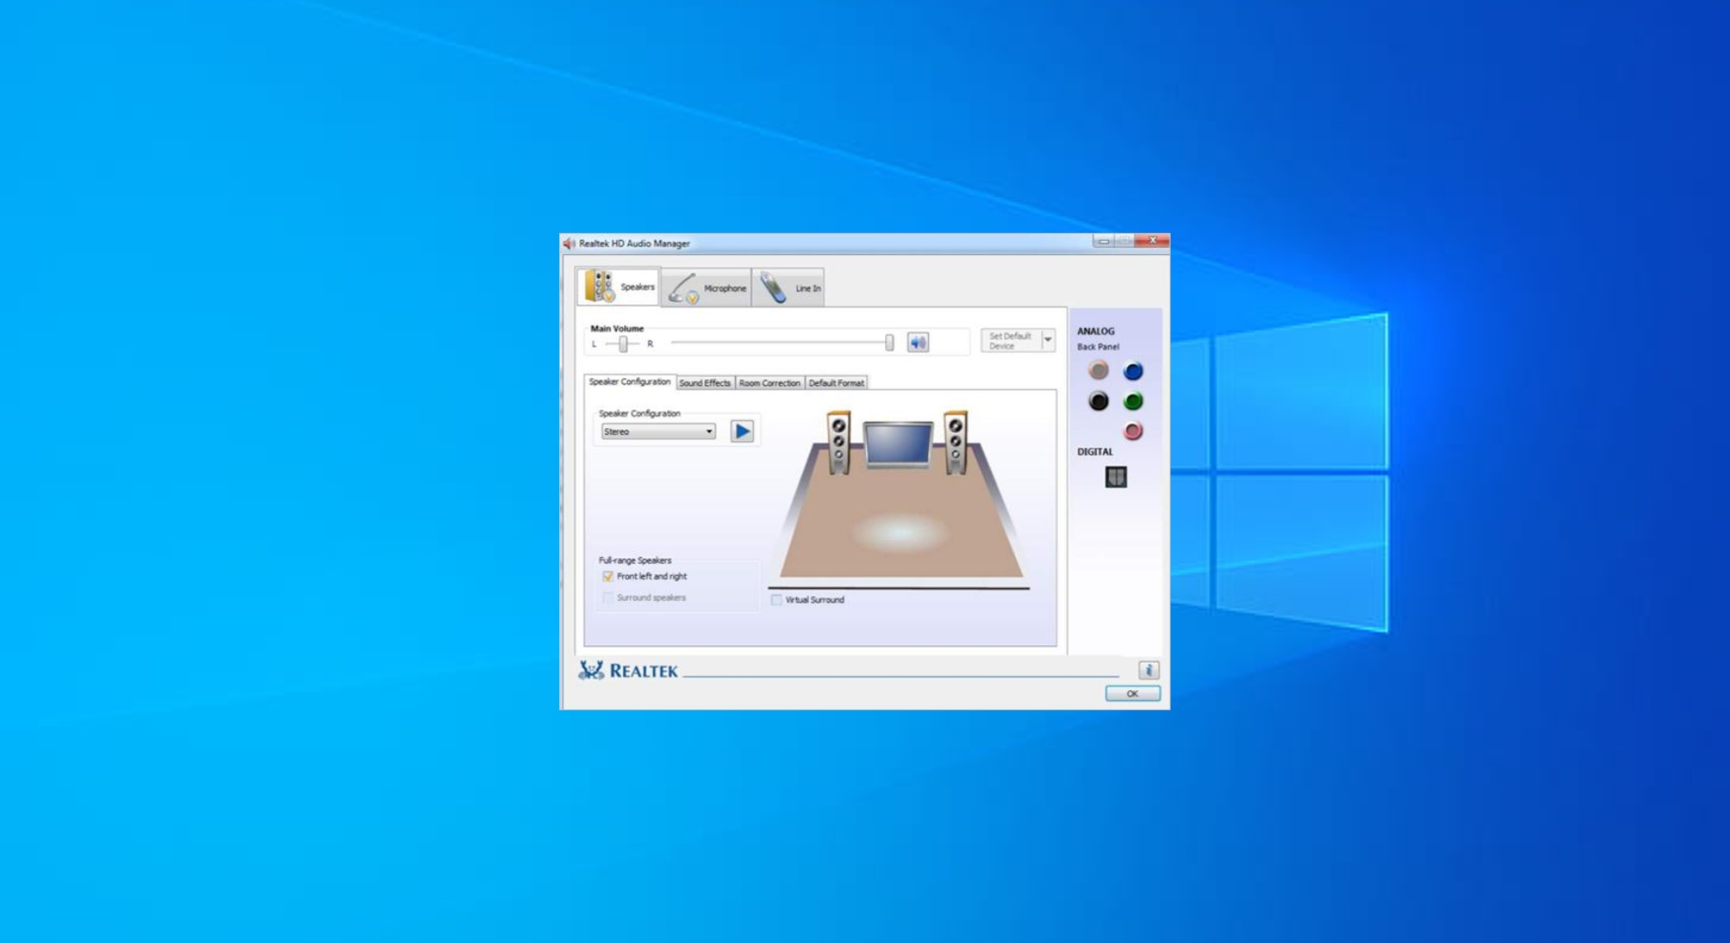Image resolution: width=1730 pixels, height=943 pixels.
Task: Enable the Virtual Surround checkbox
Action: [x=776, y=600]
